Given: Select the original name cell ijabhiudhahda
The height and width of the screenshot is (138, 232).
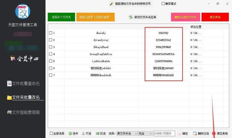Looking at the screenshot, I should (x=101, y=61).
